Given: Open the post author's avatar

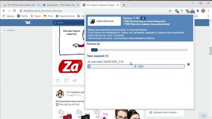Looking at the screenshot, I should coord(60,94).
